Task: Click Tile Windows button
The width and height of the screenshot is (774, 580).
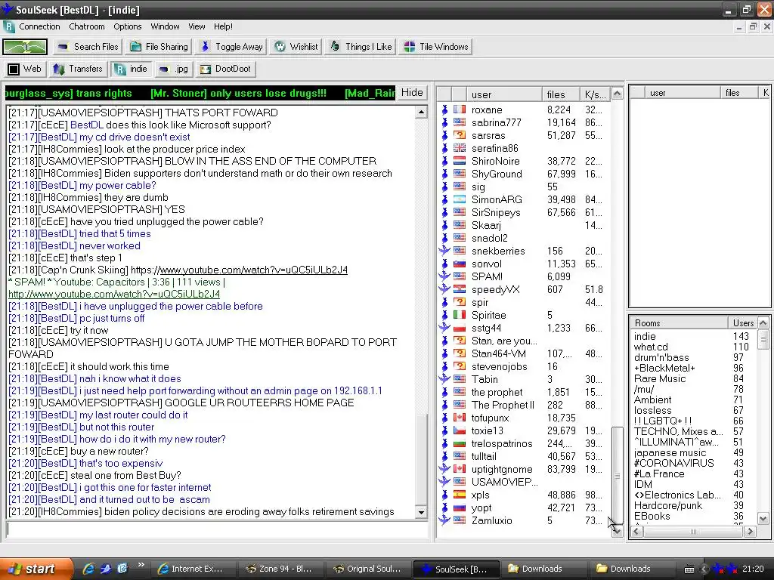Action: click(x=436, y=47)
